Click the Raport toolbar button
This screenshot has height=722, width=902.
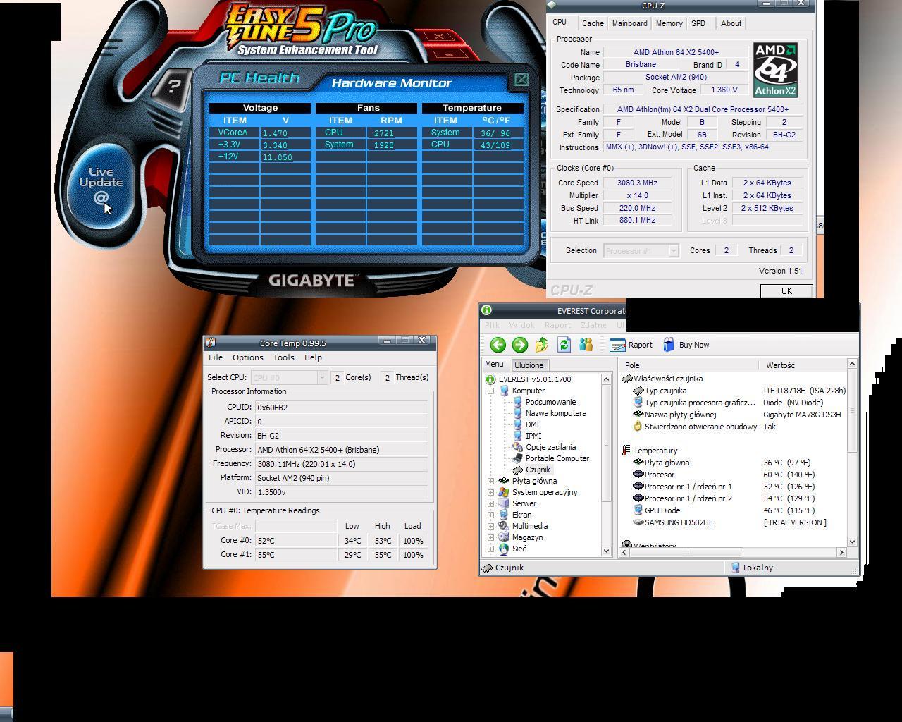[631, 345]
